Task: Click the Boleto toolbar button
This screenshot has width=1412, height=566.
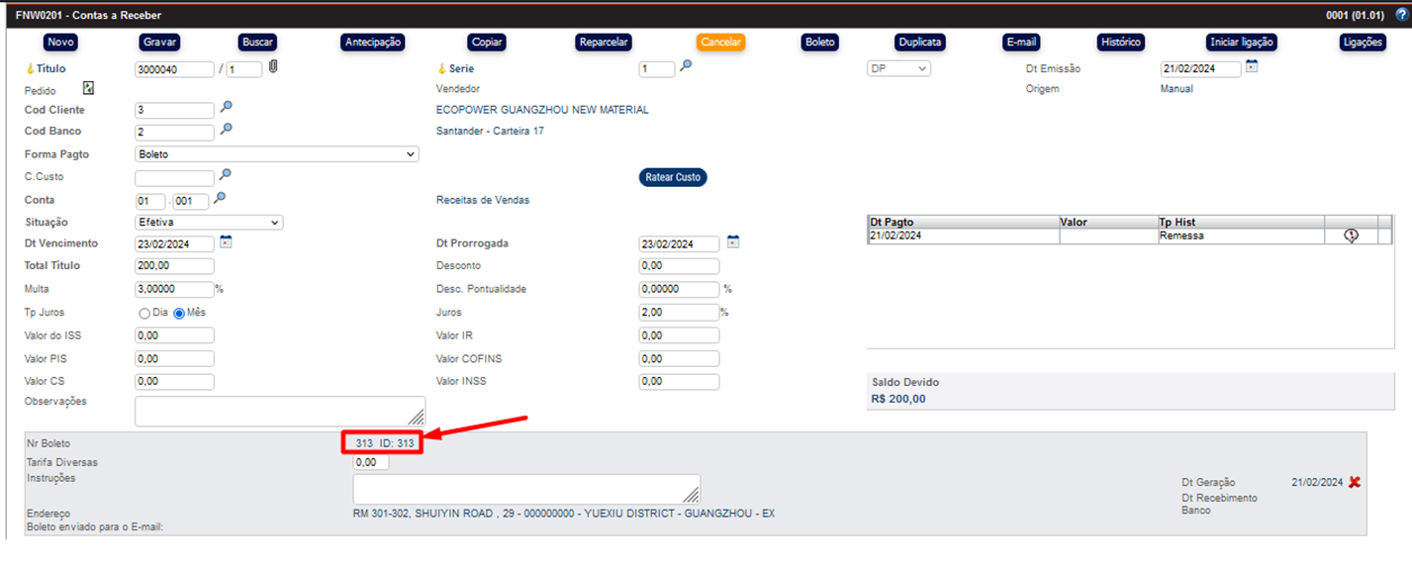Action: point(819,43)
